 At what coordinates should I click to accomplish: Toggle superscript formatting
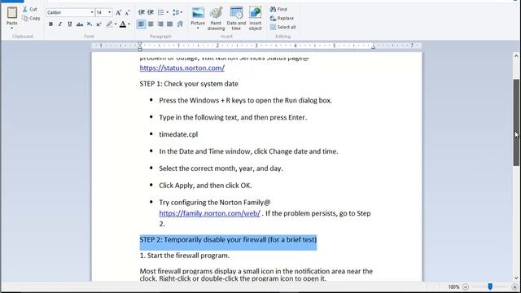pyautogui.click(x=99, y=24)
